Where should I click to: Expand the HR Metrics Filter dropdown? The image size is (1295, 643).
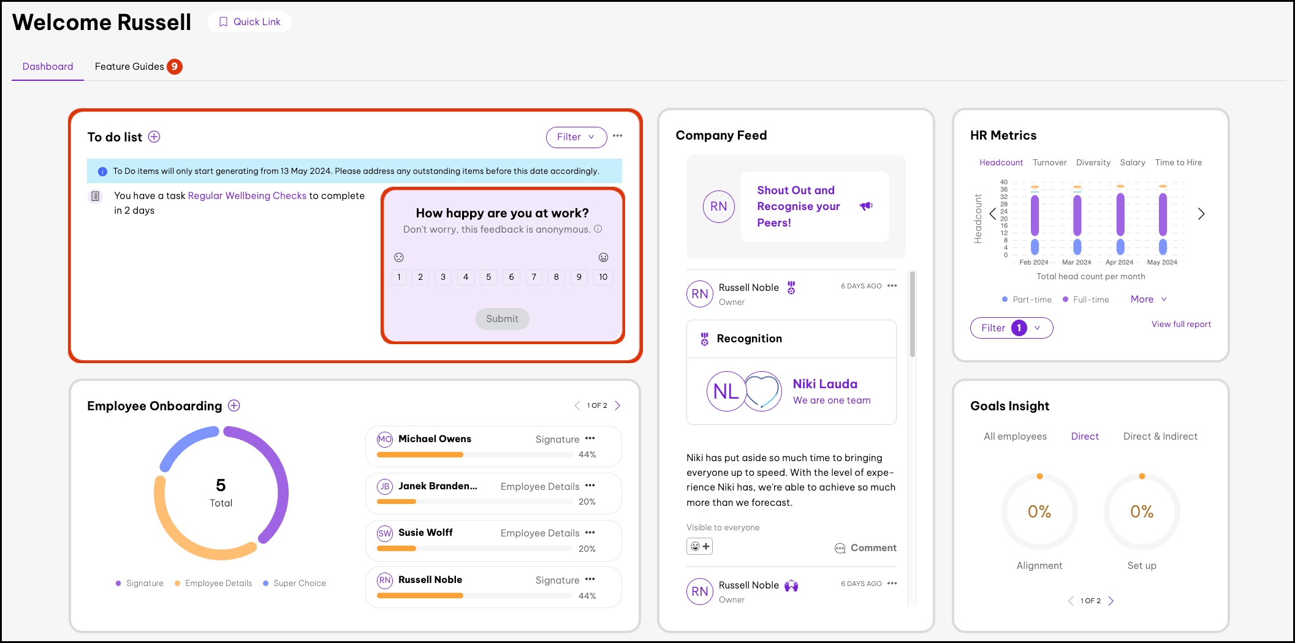(x=1011, y=328)
